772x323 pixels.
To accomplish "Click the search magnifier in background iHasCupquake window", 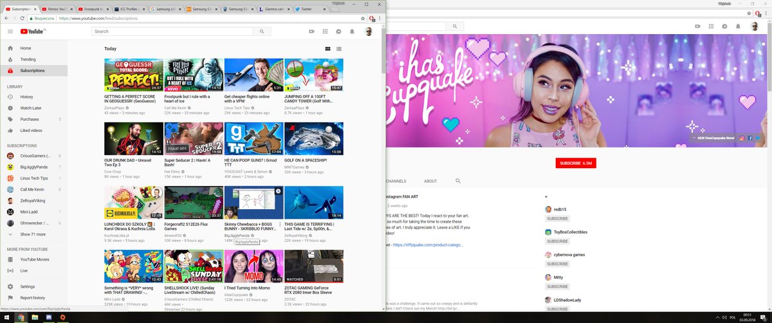I will 455,26.
